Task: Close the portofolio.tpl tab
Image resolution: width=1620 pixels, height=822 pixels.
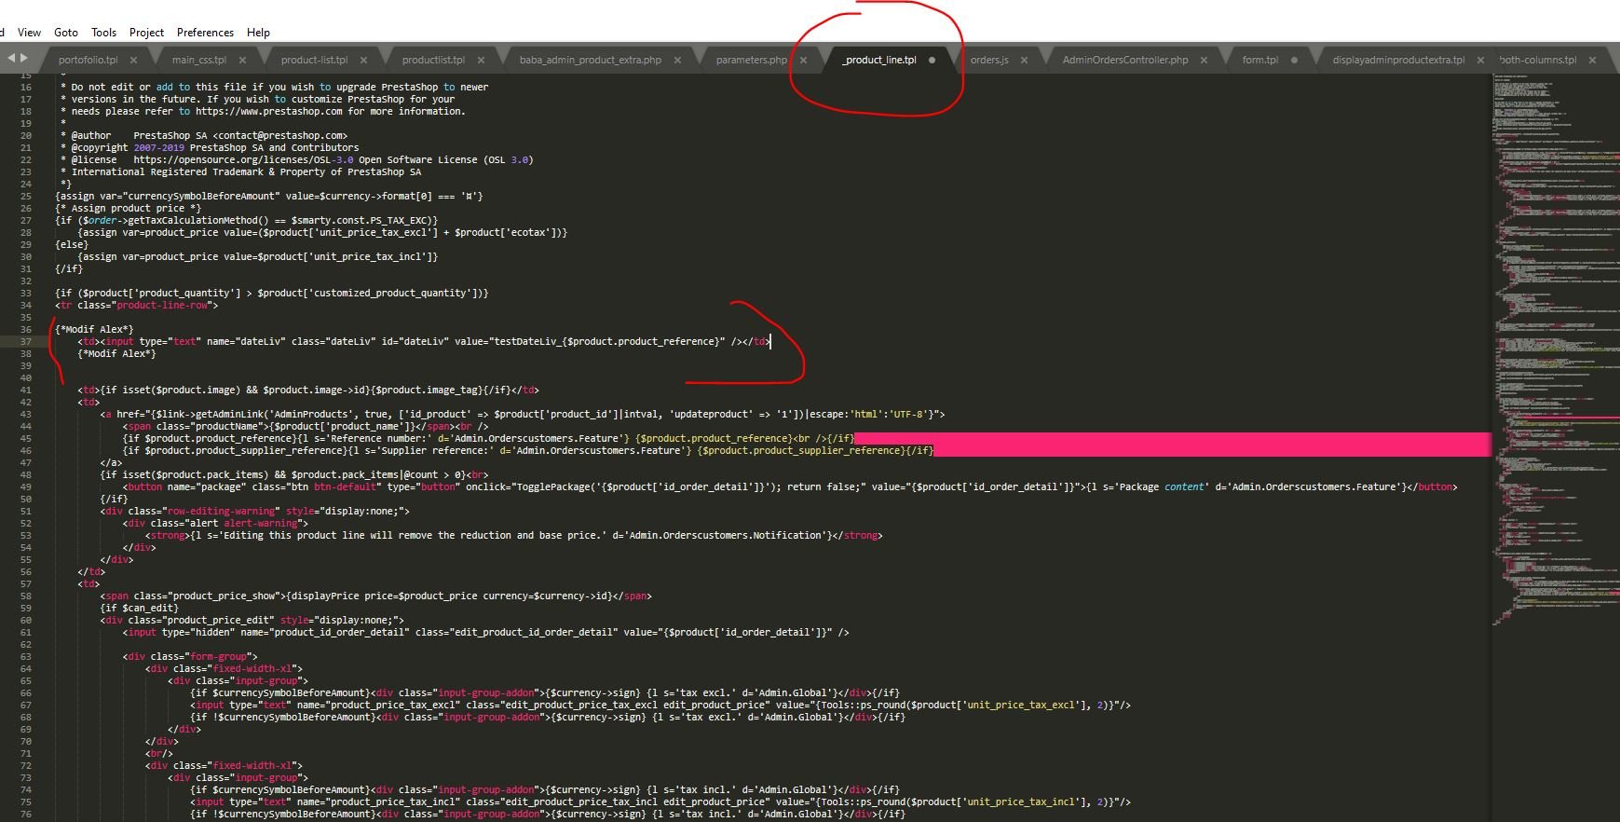Action: coord(133,60)
